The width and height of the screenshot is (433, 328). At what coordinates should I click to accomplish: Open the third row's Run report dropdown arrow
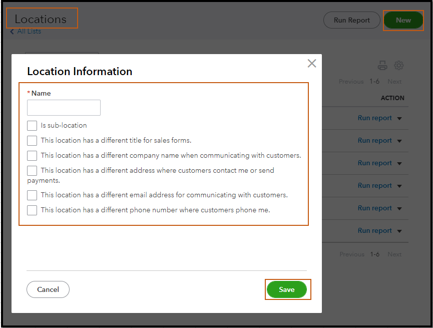point(399,164)
